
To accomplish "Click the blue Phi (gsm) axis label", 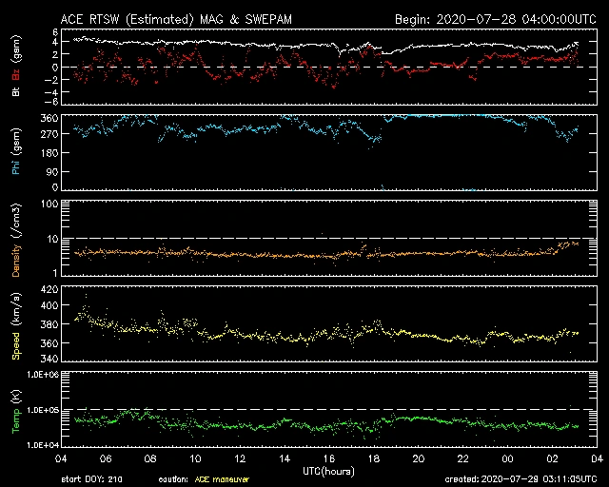I will (17, 153).
